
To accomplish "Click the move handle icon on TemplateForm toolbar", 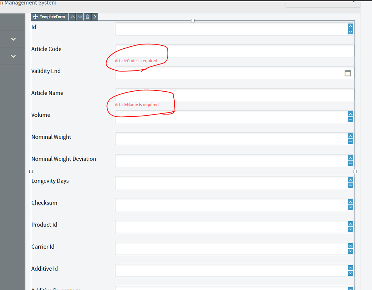I will pyautogui.click(x=35, y=17).
